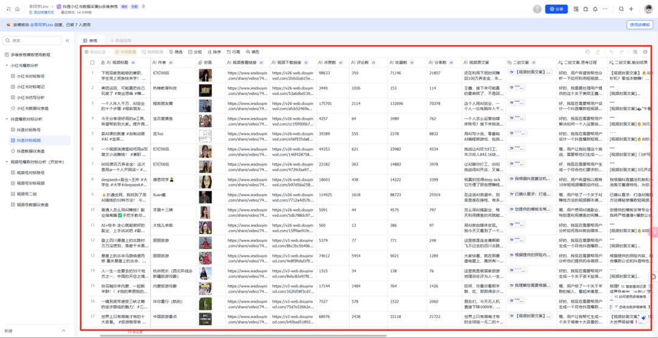This screenshot has height=338, width=658.
Task: Click the 添加快捷方式 link
Action: [41, 12]
